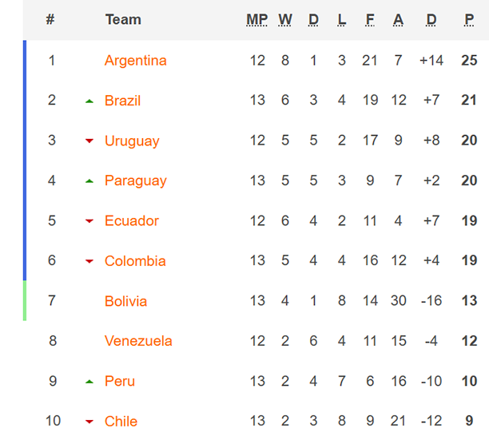Open the Brazil team page

[x=122, y=101]
